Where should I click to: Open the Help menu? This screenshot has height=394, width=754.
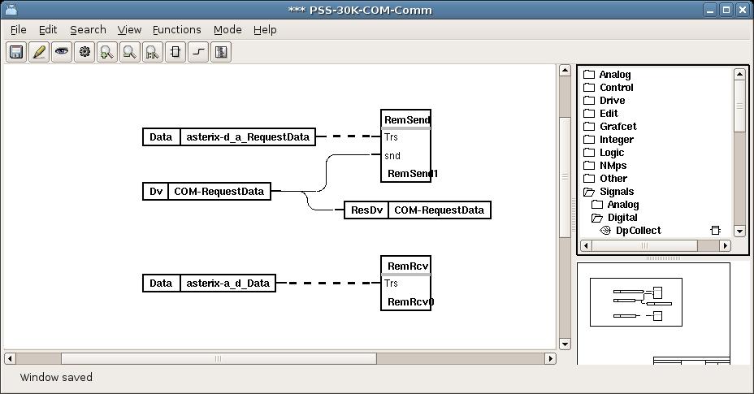[265, 30]
